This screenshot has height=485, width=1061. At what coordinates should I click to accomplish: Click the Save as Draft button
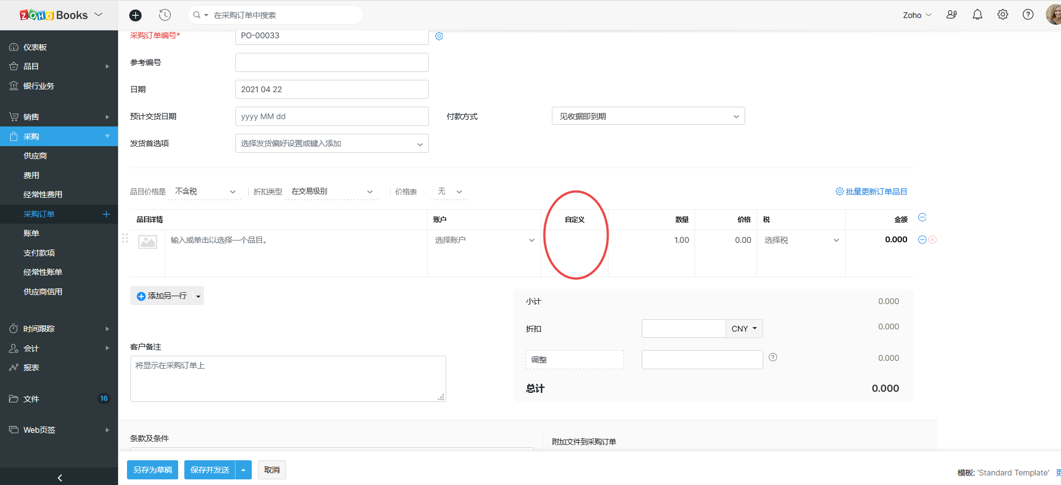click(152, 470)
